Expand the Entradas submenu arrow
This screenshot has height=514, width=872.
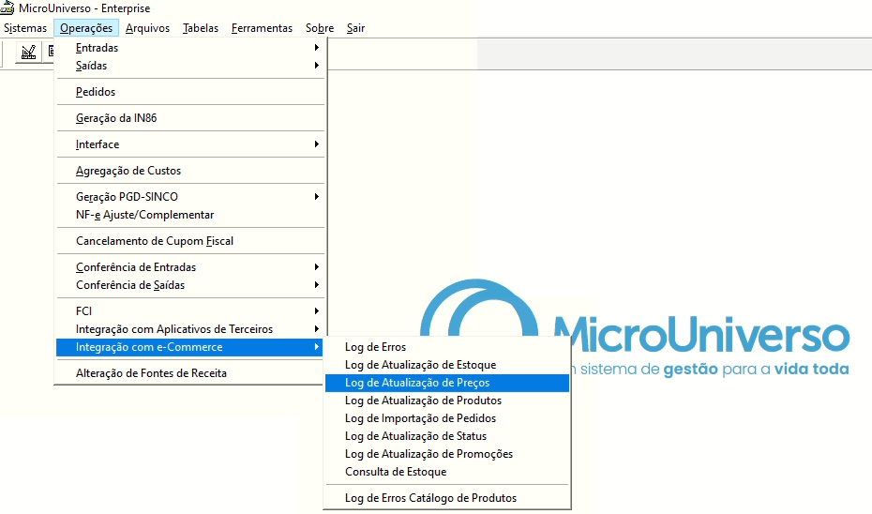[316, 48]
